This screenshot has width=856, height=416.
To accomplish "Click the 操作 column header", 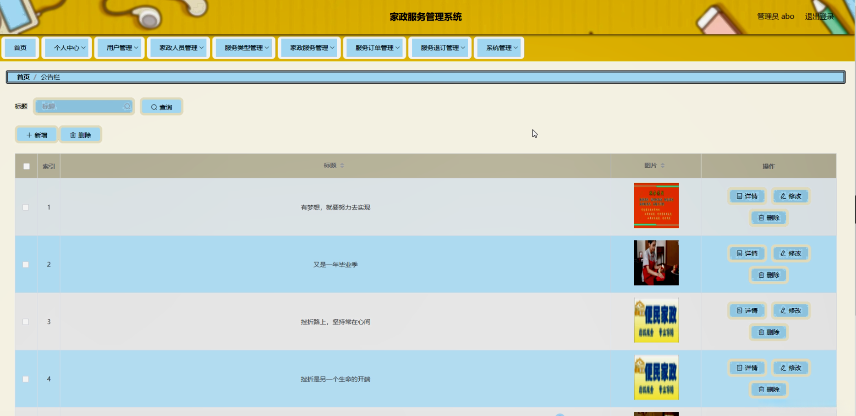I will click(768, 166).
